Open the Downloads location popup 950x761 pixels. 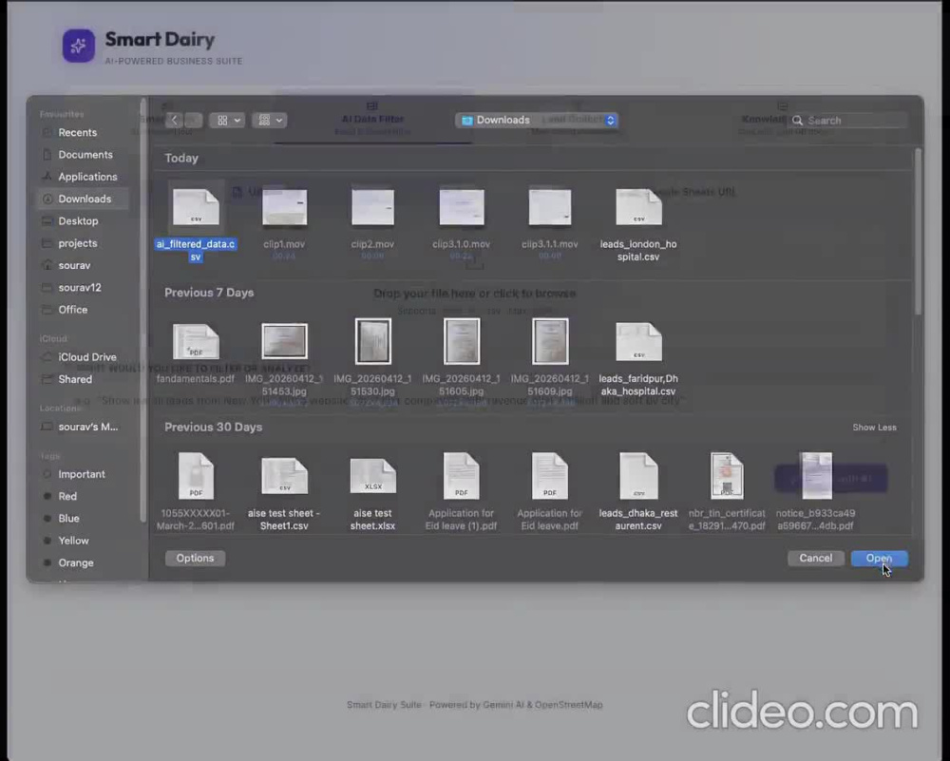coord(536,120)
